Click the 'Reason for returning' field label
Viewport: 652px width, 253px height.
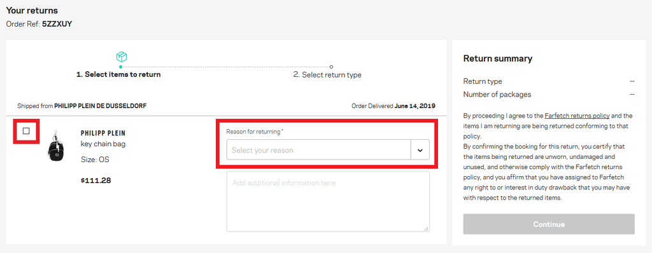click(255, 132)
